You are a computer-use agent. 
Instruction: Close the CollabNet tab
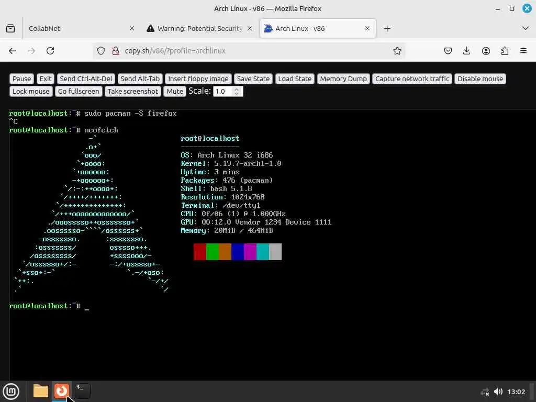tap(131, 28)
